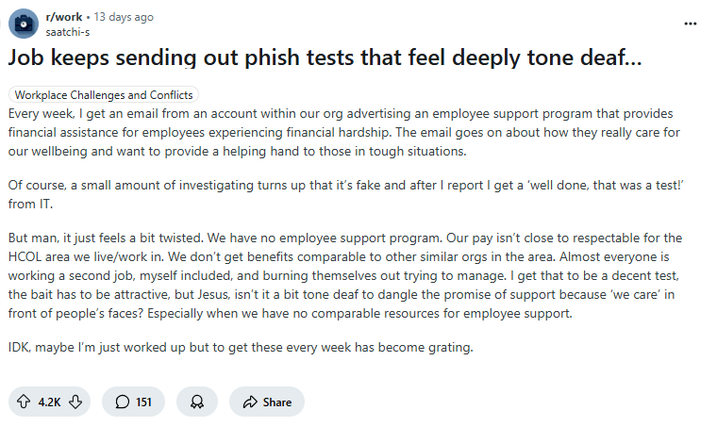This screenshot has height=427, width=717.
Task: Click the 151 comments count
Action: 143,402
